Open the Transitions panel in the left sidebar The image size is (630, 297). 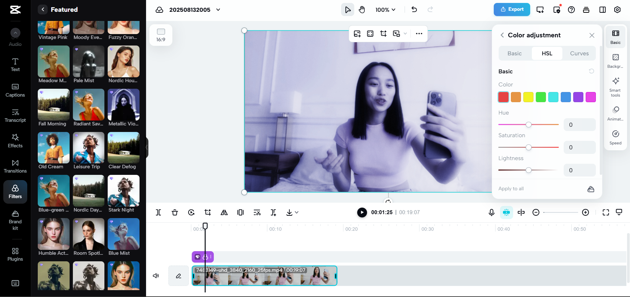(x=15, y=166)
